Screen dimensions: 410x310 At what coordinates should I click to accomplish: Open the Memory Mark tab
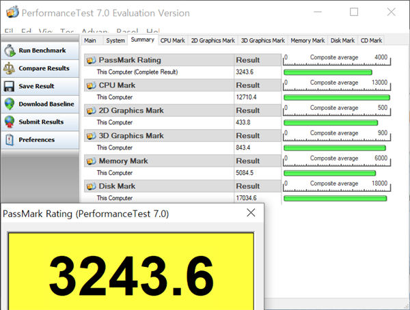tap(307, 40)
